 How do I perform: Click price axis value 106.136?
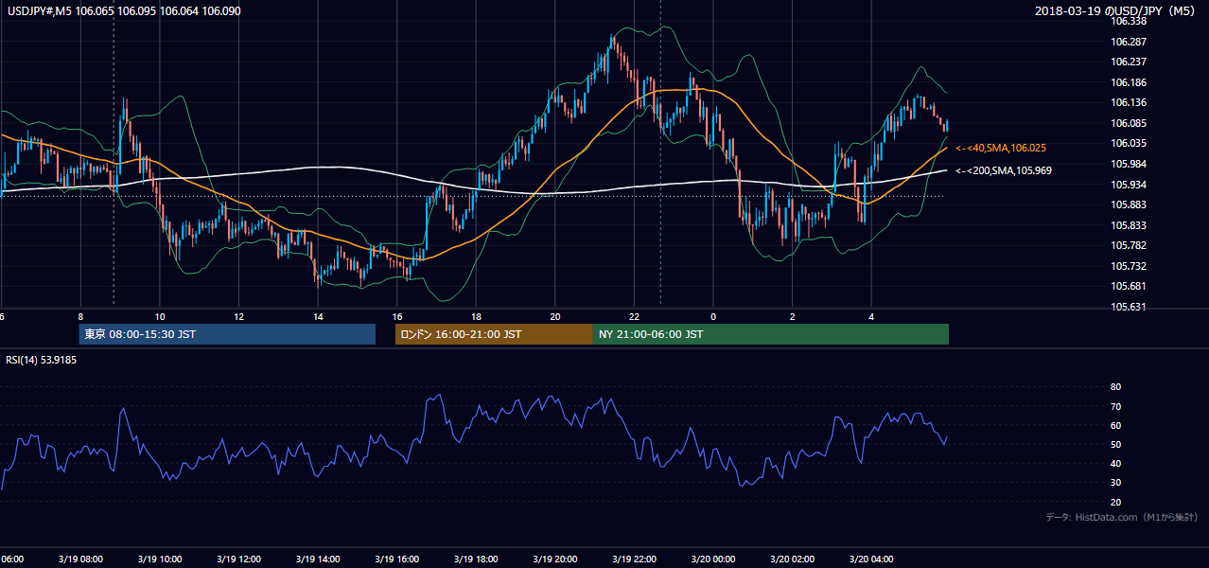(1130, 102)
